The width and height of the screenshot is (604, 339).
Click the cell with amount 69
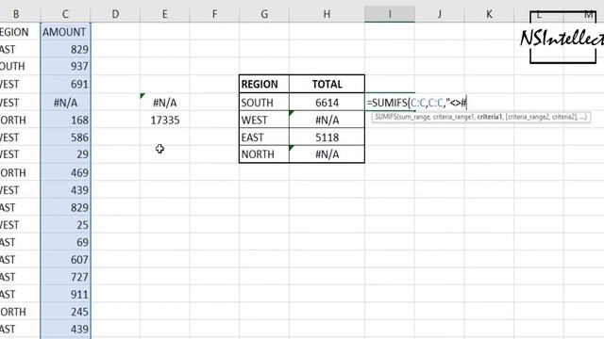(x=65, y=242)
